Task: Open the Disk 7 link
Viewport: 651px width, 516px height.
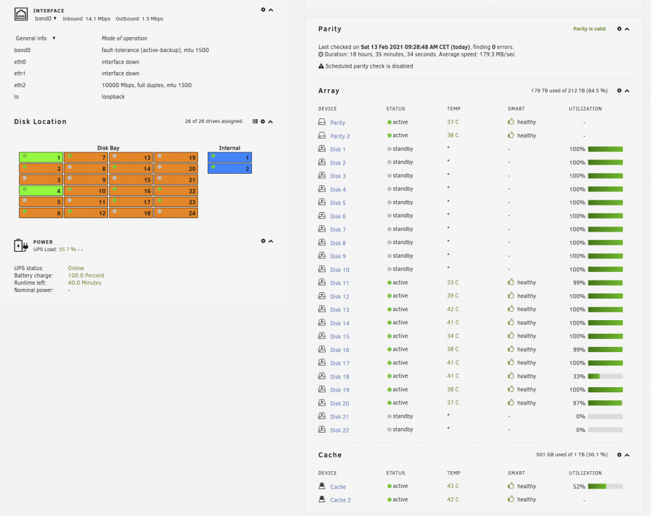Action: click(338, 230)
